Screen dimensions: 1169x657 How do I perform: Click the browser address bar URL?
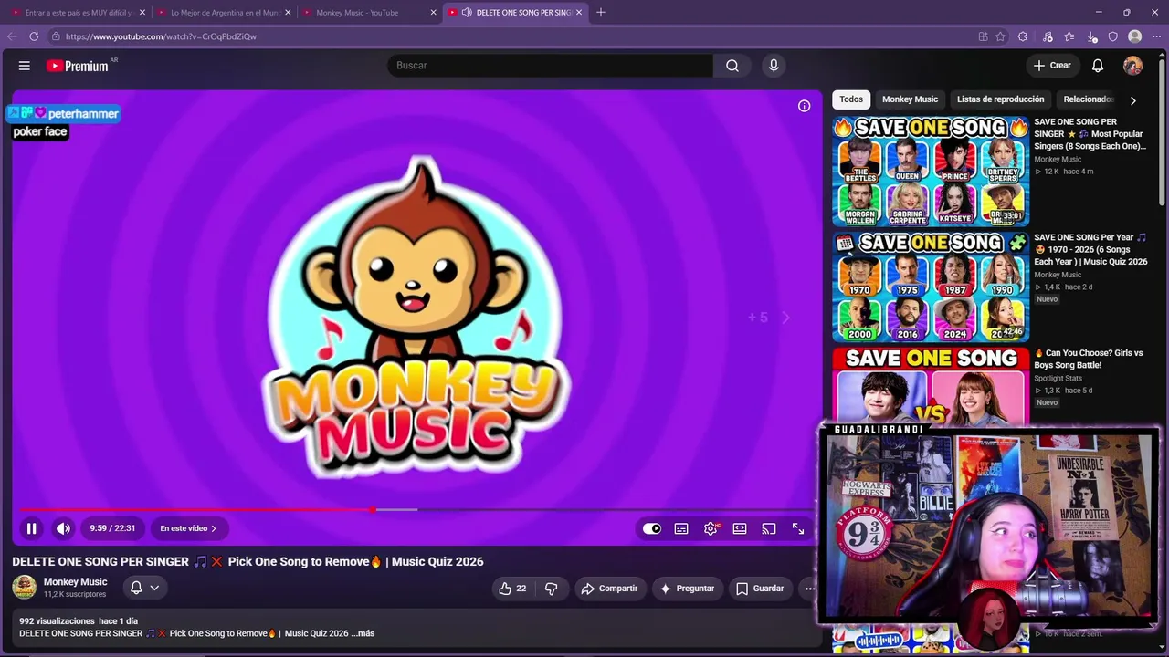161,36
